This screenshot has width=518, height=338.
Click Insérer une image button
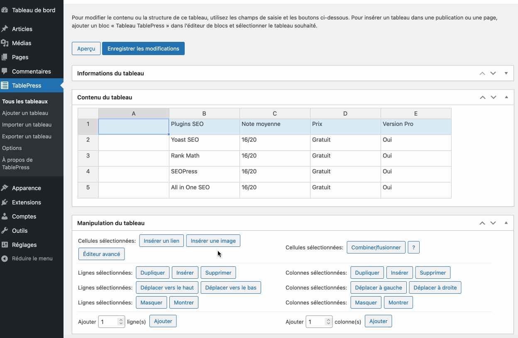pyautogui.click(x=213, y=241)
